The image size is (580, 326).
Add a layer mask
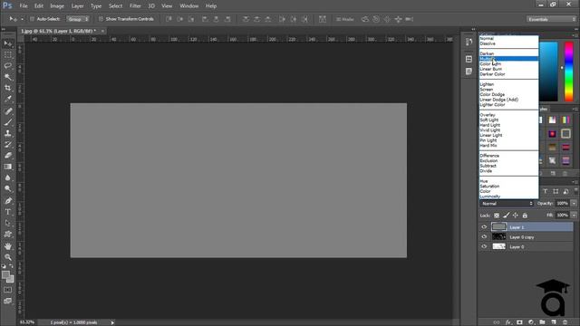519,322
